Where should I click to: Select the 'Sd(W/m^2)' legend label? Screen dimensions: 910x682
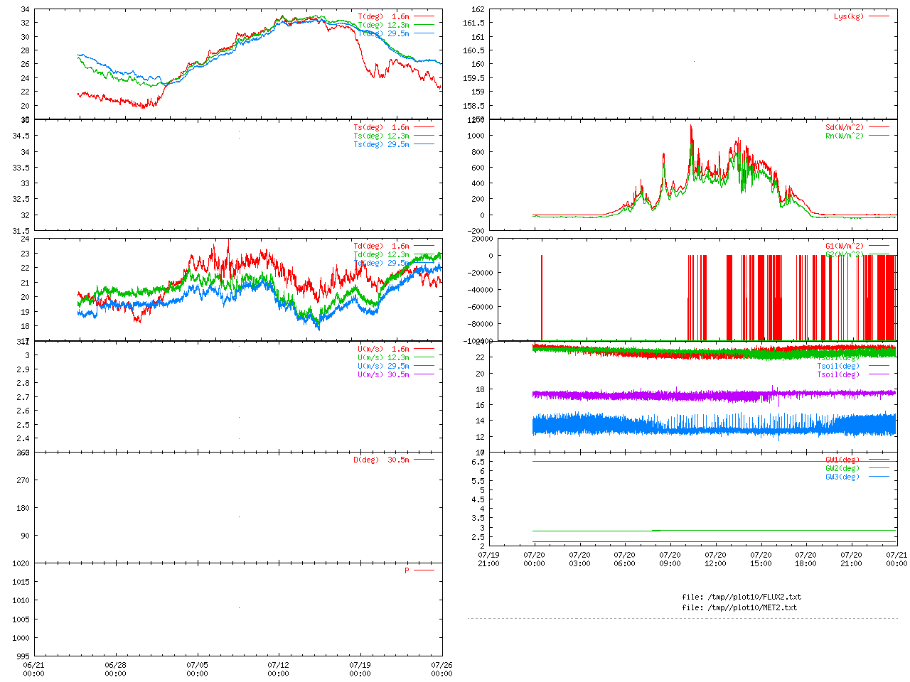[x=845, y=127]
